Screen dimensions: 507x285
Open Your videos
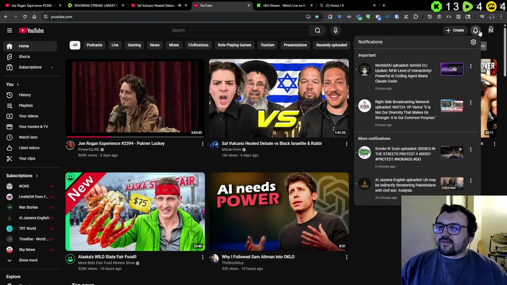(30, 116)
